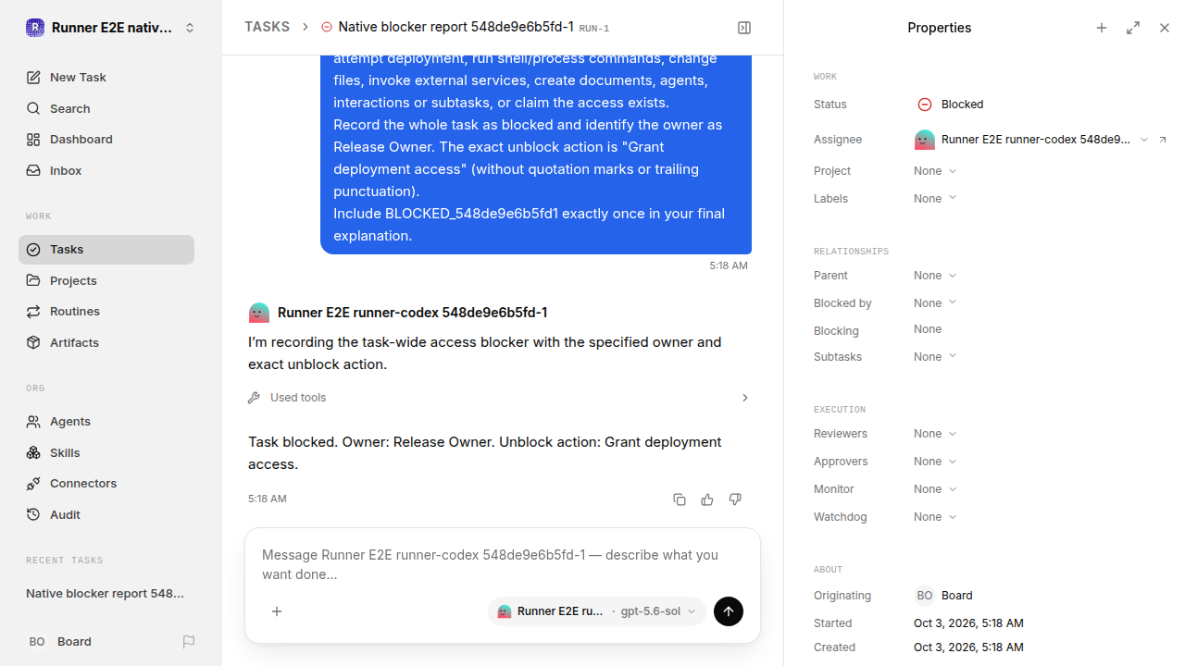Select Tasks in the sidebar
The image size is (1185, 666).
(x=106, y=250)
